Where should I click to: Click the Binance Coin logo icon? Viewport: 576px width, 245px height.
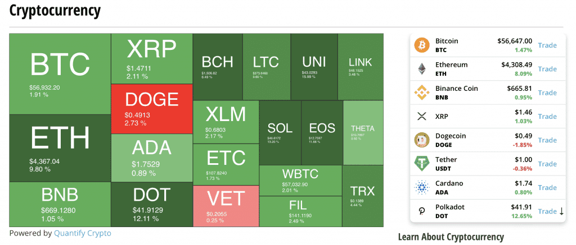pyautogui.click(x=422, y=93)
